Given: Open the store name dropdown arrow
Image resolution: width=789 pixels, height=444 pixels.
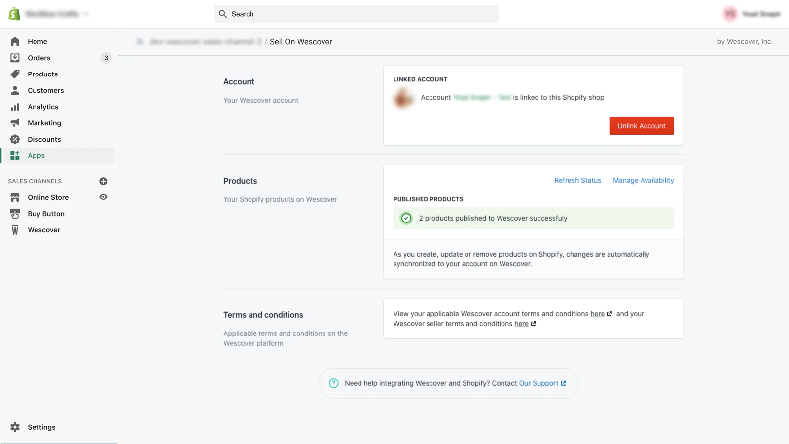Looking at the screenshot, I should click(x=86, y=14).
